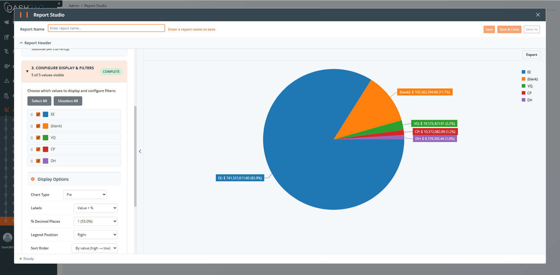The width and height of the screenshot is (560, 275).
Task: Toggle (blank) entry in chart legend
Action: point(530,79)
